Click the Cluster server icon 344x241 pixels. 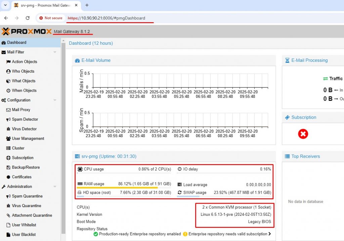8,148
